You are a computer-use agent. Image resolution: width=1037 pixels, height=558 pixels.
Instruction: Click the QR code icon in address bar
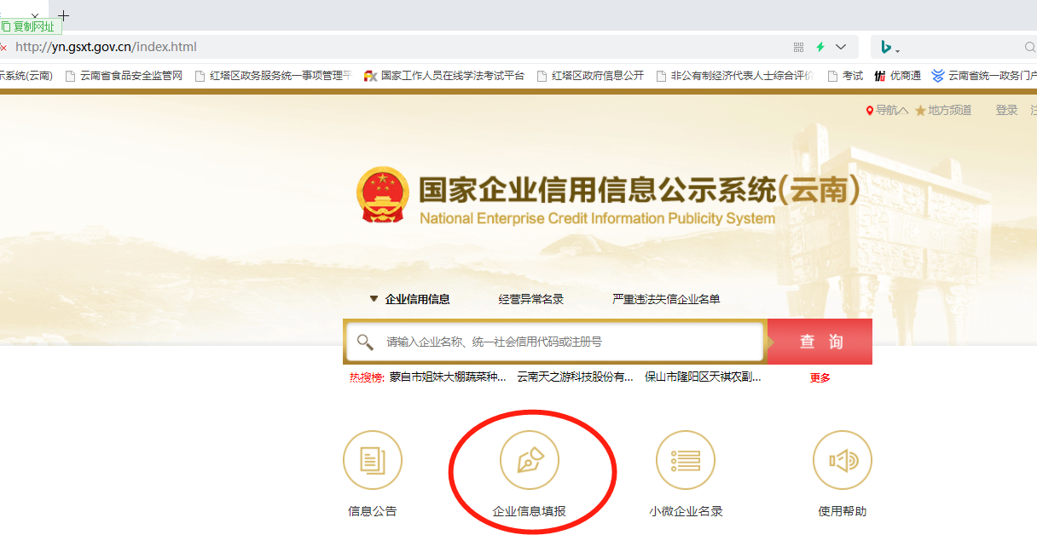click(798, 47)
